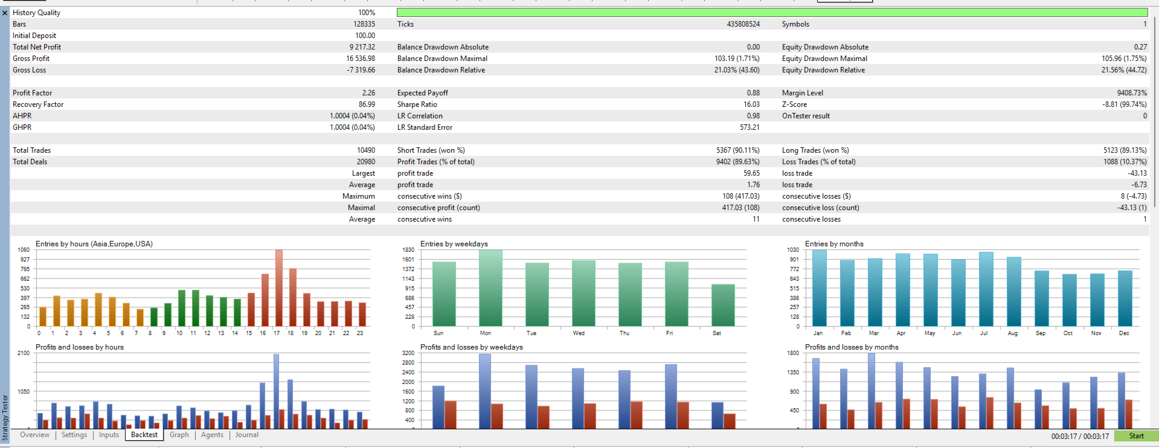
Task: Show the Graph tab
Action: coord(179,435)
